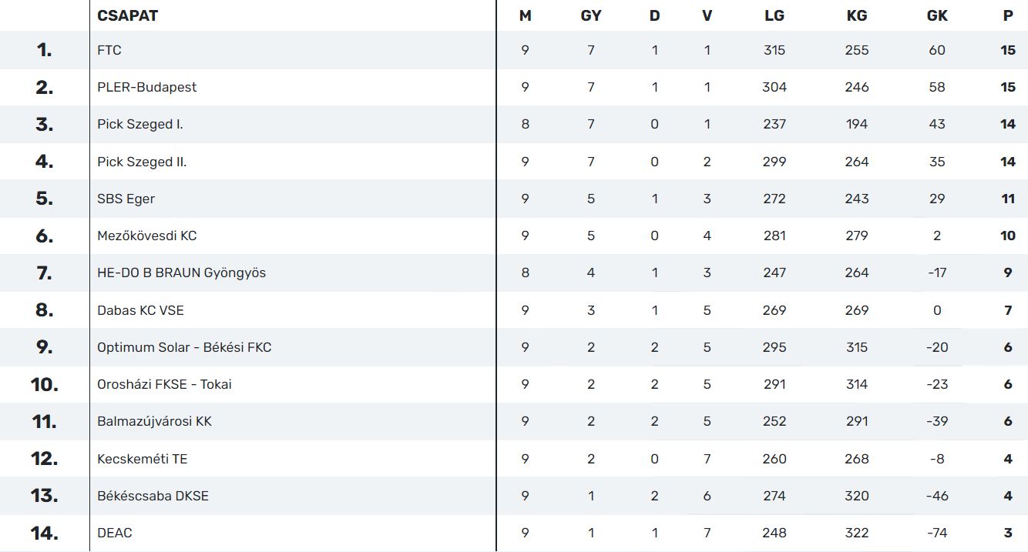Click Orosházi FKSE - Tokai team
This screenshot has height=552, width=1028.
(164, 384)
